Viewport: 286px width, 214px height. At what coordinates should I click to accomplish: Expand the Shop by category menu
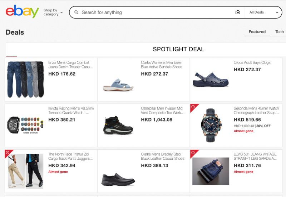pyautogui.click(x=53, y=12)
